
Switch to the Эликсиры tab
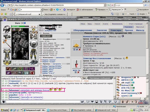(116, 30)
